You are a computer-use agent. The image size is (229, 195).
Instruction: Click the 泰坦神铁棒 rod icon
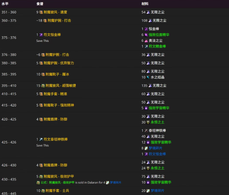tap(146, 131)
